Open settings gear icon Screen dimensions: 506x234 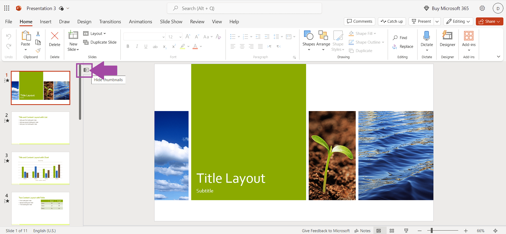482,8
